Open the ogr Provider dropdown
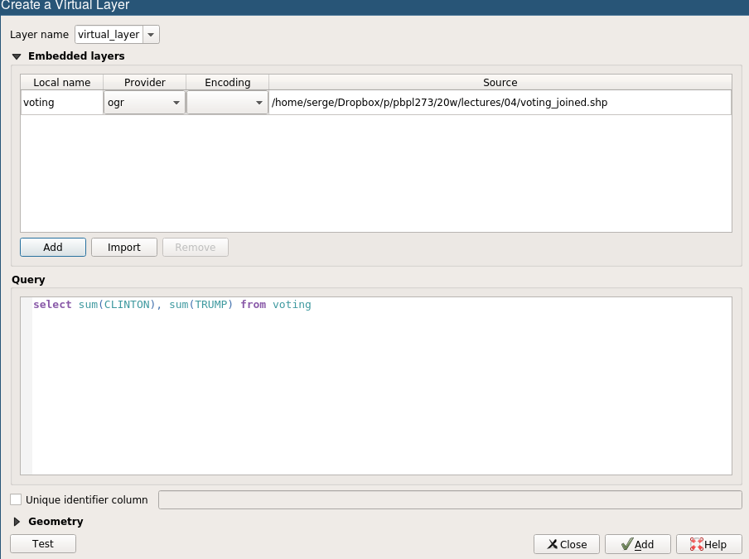749x559 pixels. [x=176, y=103]
